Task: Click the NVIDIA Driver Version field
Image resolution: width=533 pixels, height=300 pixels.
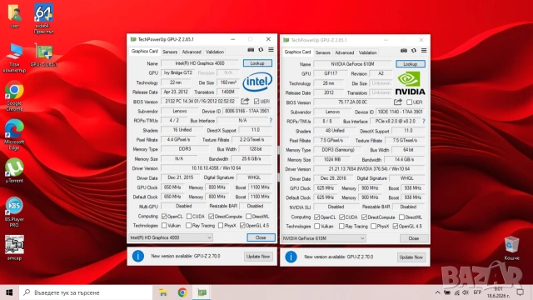Action: 369,168
